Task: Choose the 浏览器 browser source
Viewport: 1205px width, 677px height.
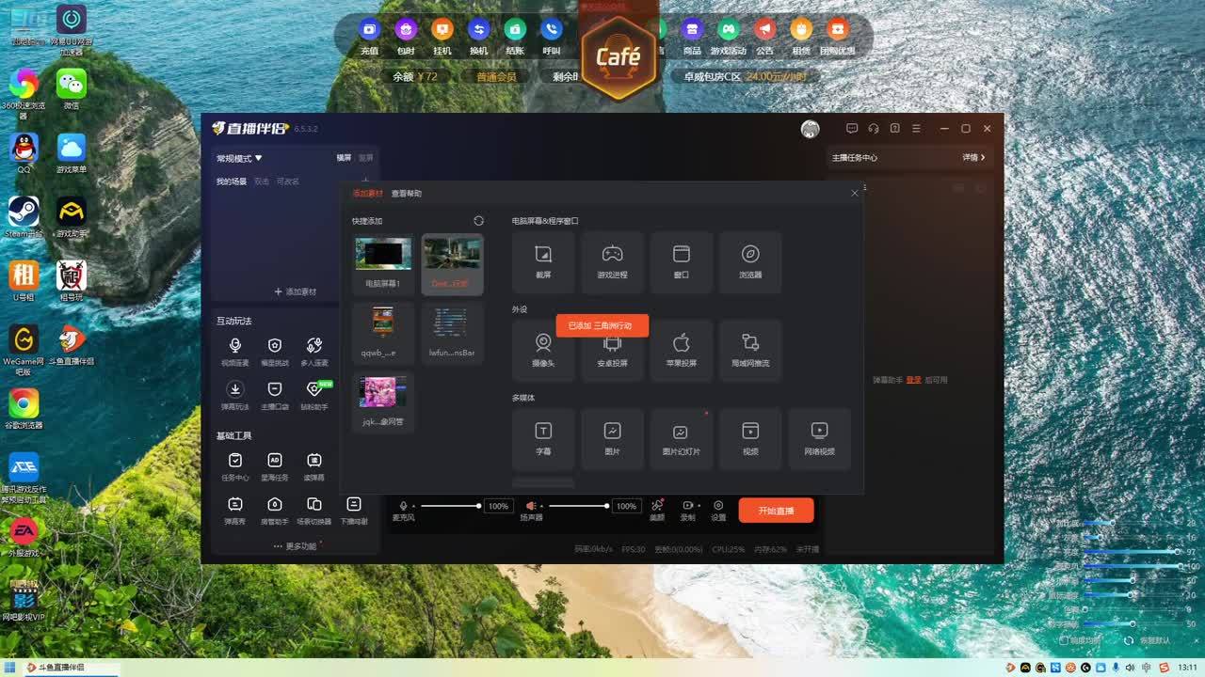Action: point(750,261)
